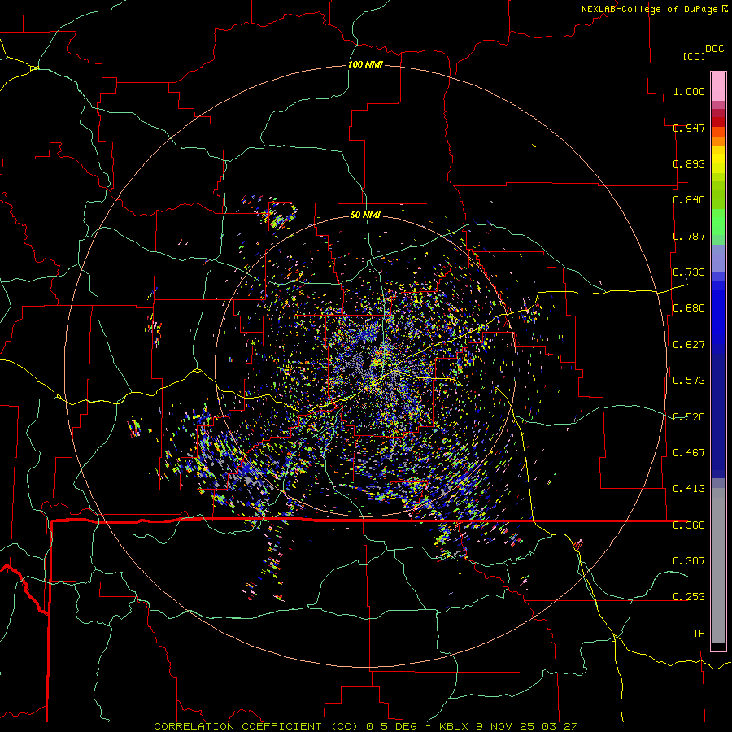Click the pink segment of the color bar
Image resolution: width=732 pixels, height=732 pixels.
click(718, 87)
